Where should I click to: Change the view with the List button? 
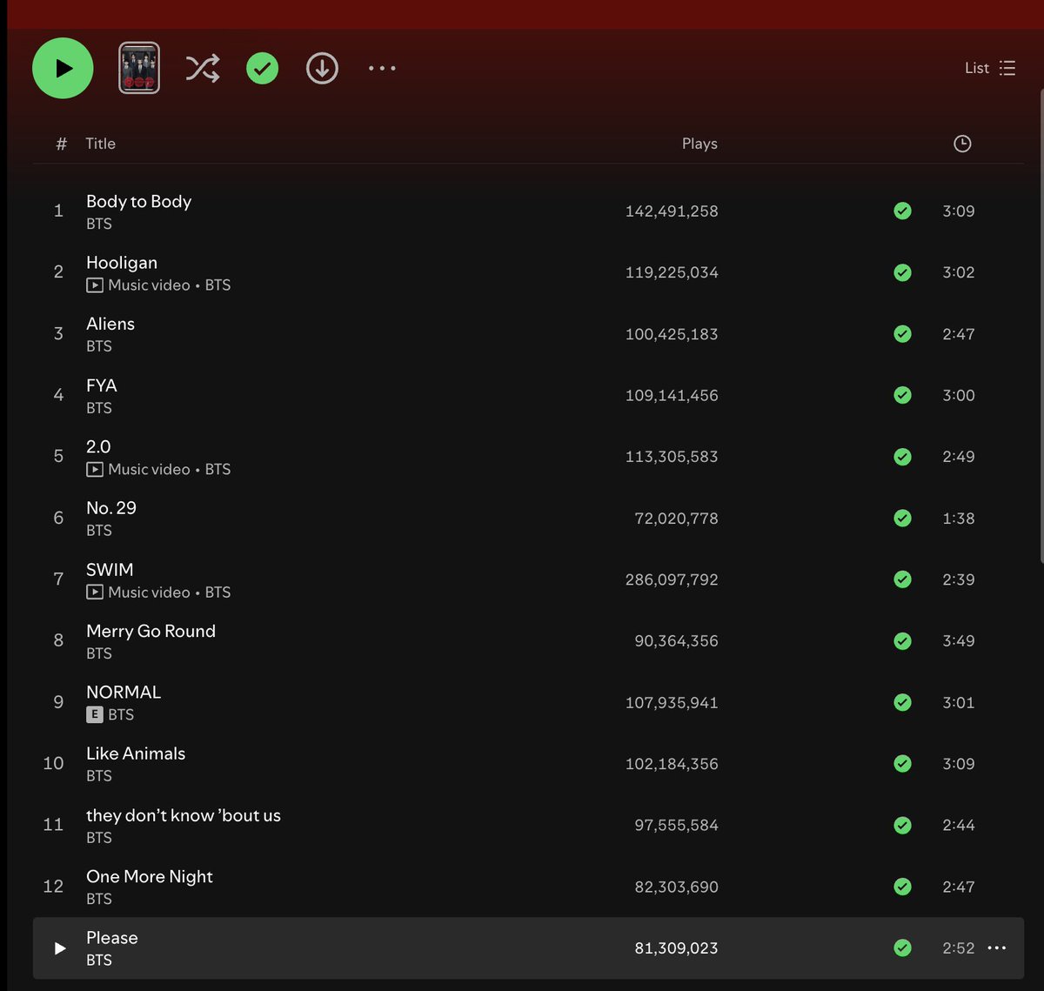tap(990, 68)
